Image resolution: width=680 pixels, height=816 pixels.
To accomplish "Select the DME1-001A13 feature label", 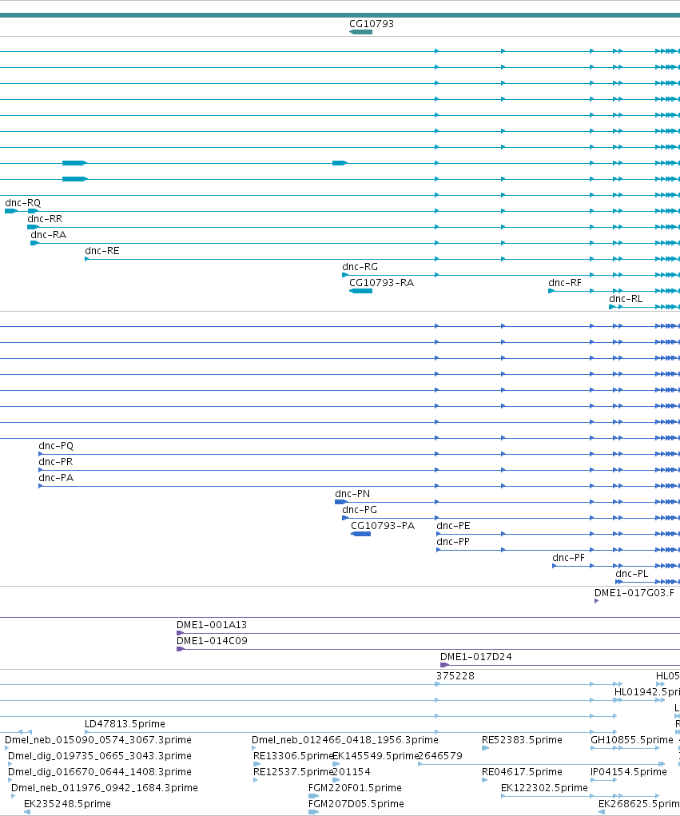I will 212,625.
